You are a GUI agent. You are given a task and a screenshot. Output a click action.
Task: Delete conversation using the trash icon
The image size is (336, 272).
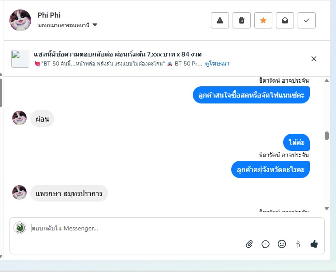coord(242,20)
